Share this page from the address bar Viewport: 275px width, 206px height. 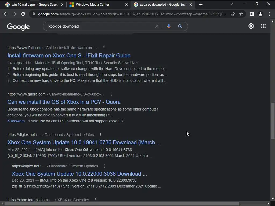point(233,14)
